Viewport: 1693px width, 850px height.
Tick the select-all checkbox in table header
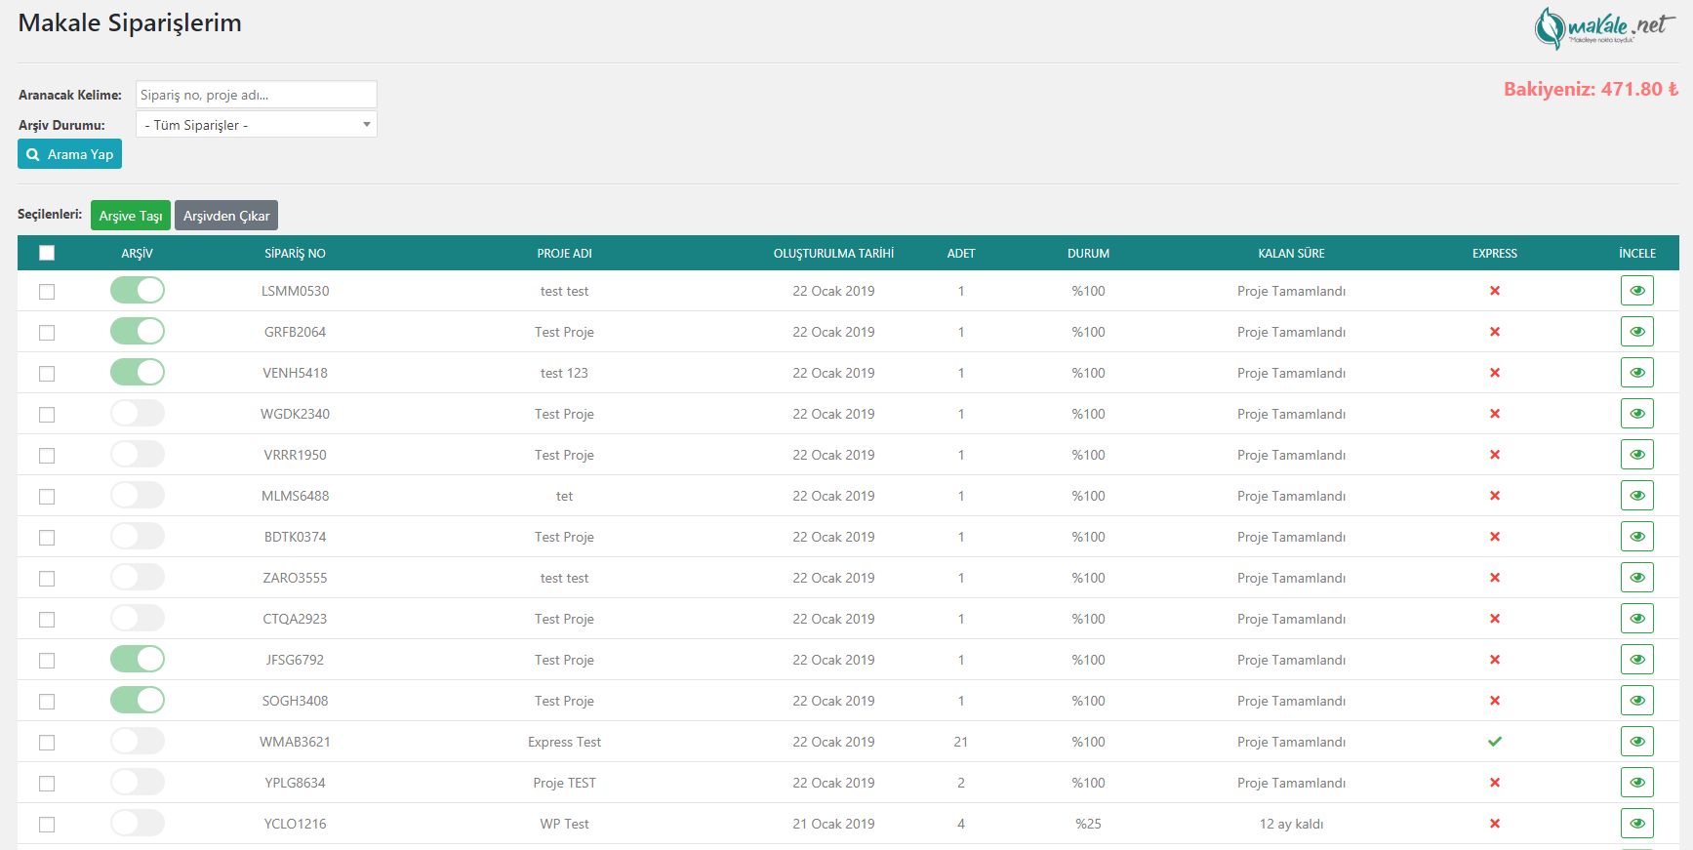click(47, 253)
